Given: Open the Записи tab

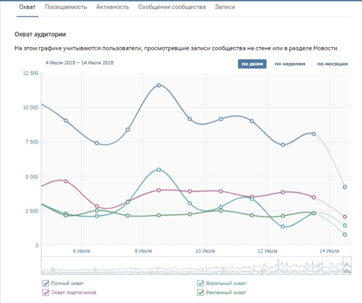Looking at the screenshot, I should [225, 7].
